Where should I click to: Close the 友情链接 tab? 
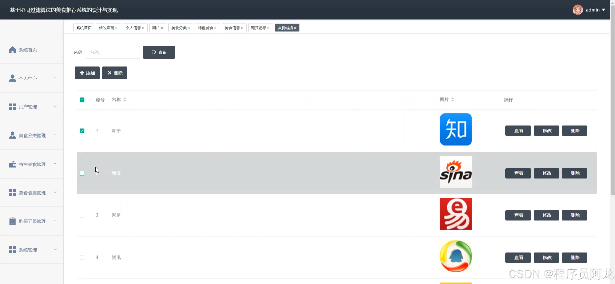coord(295,28)
